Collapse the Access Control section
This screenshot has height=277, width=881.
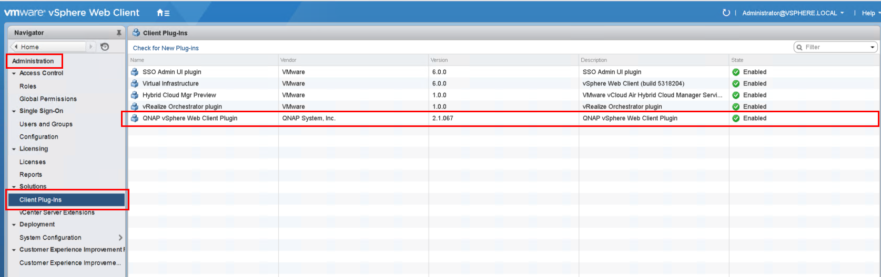(x=14, y=73)
